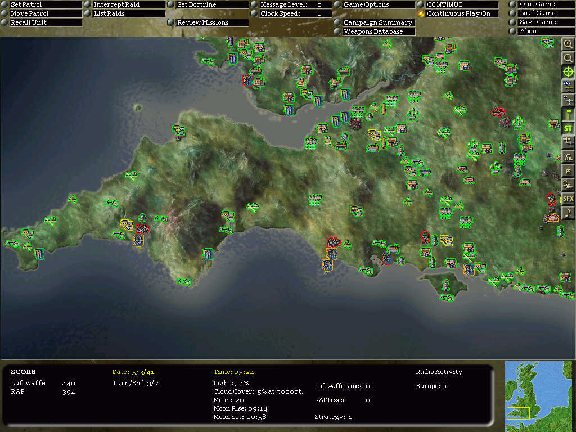
Task: Click Quit Game
Action: tap(542, 4)
